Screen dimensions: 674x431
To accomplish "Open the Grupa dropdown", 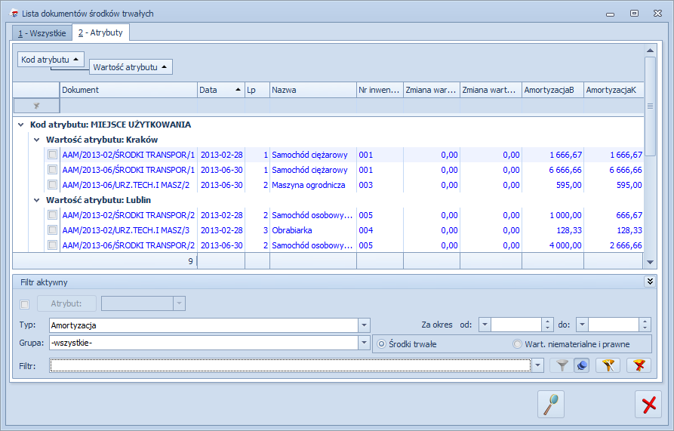I will [364, 343].
